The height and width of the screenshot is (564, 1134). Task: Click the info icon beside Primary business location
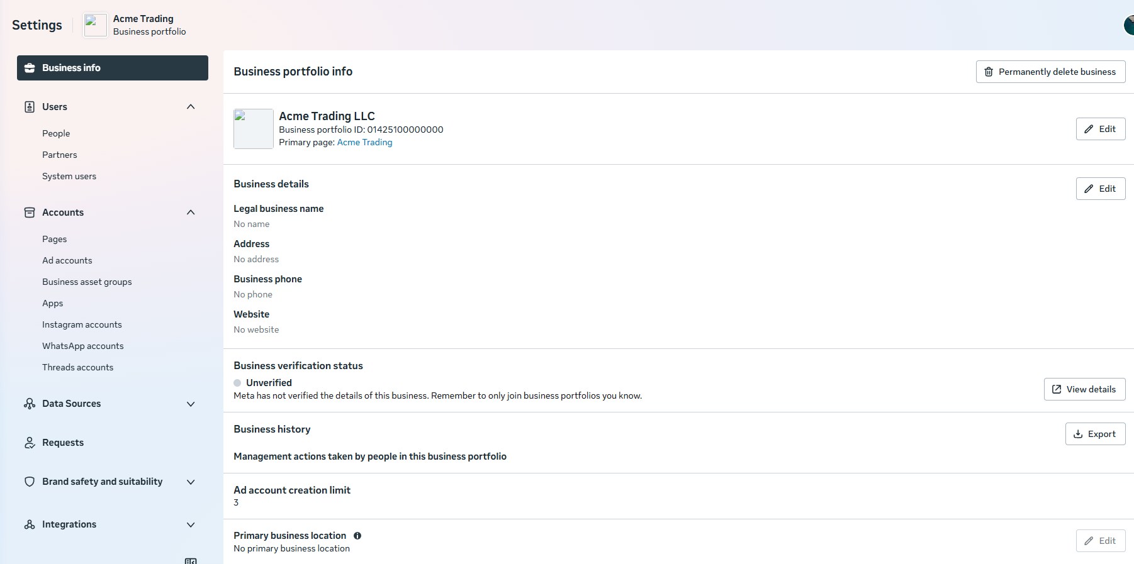(x=357, y=536)
